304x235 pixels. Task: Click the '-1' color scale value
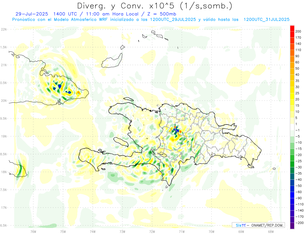point(297,130)
